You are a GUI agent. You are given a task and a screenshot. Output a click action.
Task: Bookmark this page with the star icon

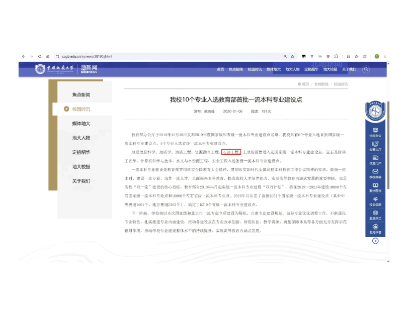tap(293, 56)
